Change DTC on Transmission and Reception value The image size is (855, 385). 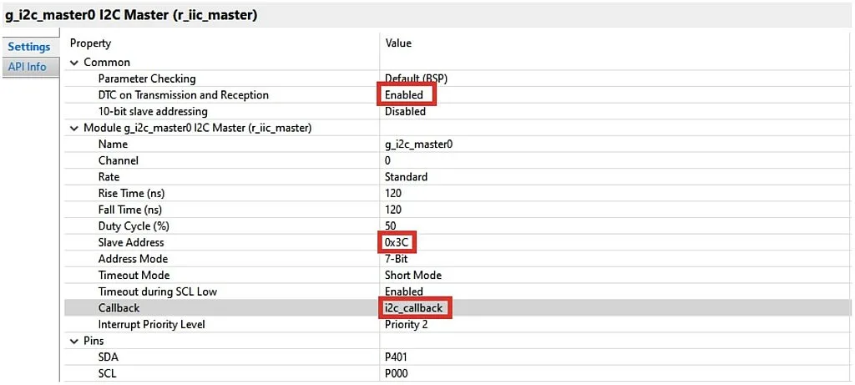405,95
